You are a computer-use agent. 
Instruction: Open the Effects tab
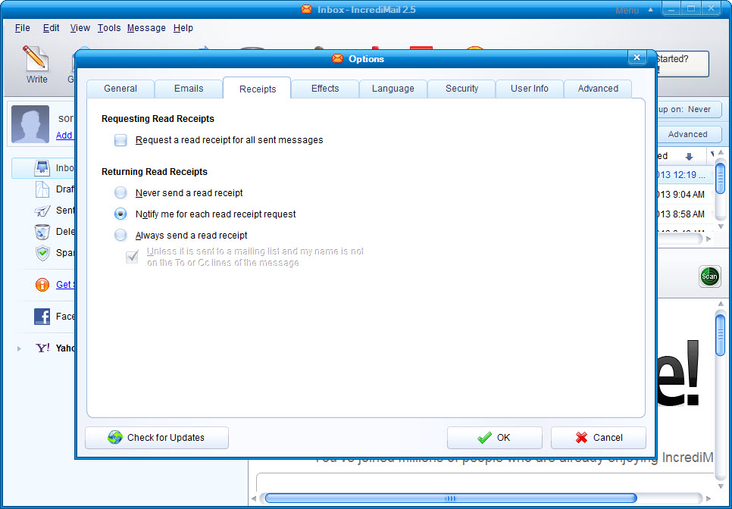(325, 89)
